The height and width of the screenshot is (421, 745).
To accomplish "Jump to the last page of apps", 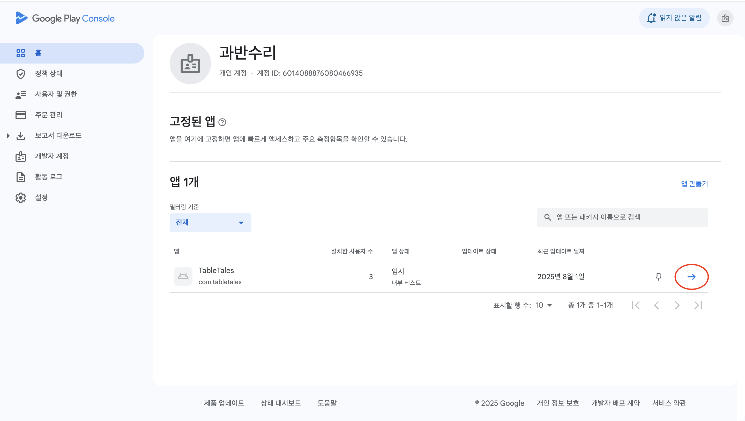I will point(698,305).
